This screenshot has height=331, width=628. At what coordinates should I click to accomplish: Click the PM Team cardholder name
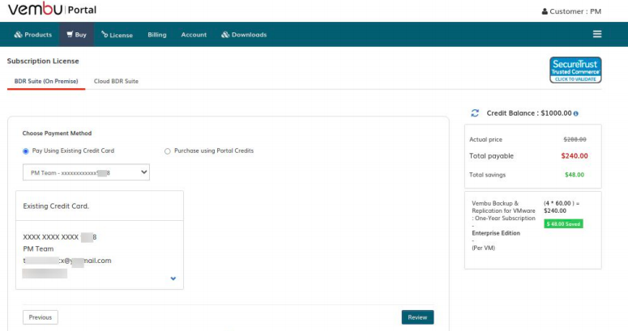[38, 249]
